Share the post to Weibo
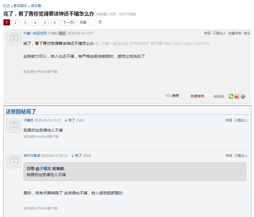The width and height of the screenshot is (254, 217). [x=237, y=96]
